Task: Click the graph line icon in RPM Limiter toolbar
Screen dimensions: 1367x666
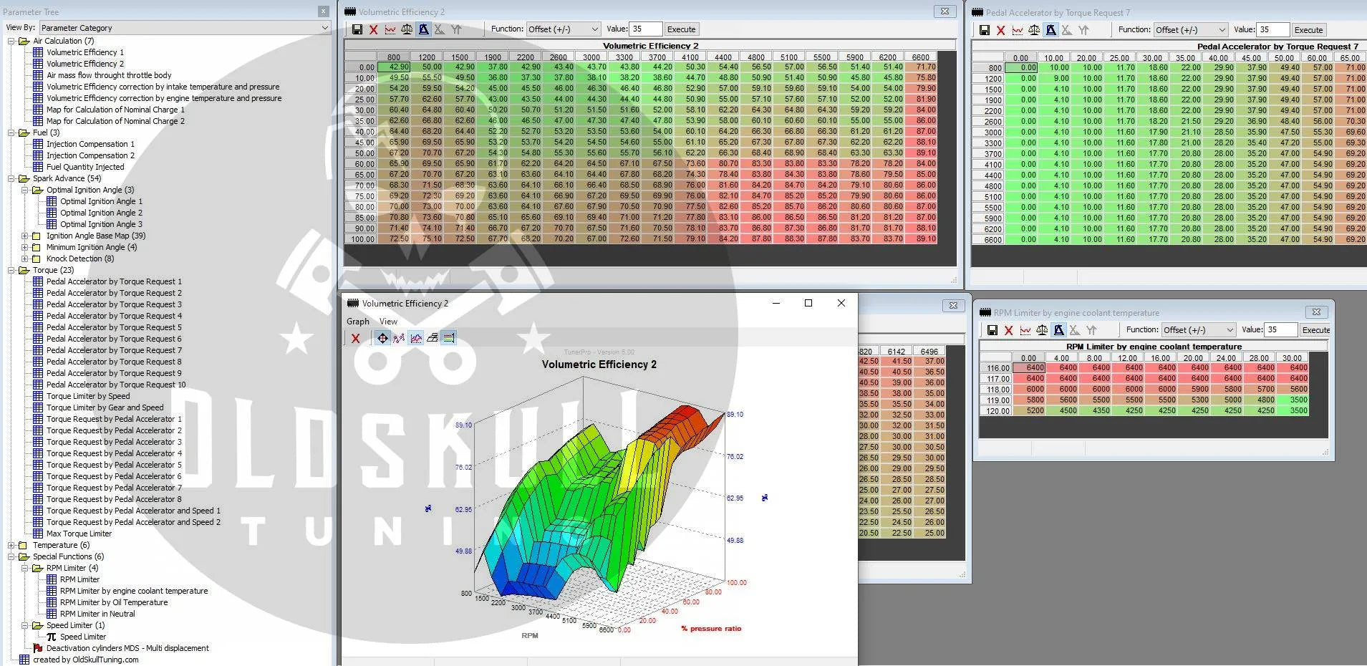Action: (1025, 330)
